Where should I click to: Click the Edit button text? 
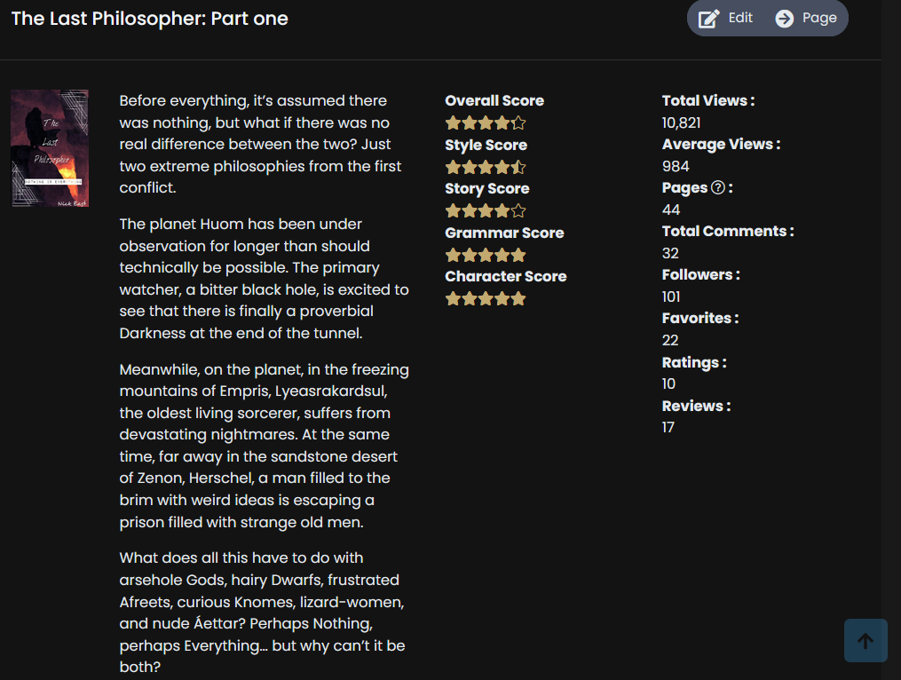click(740, 18)
